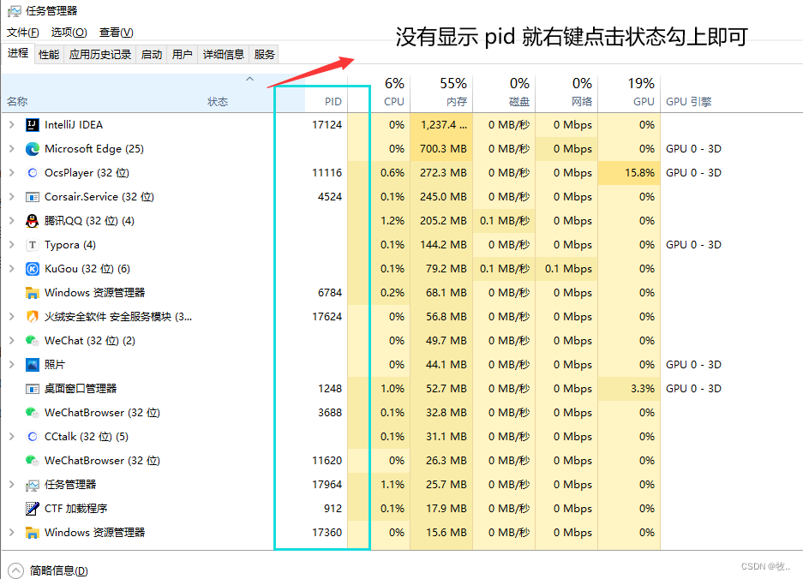Click the CCtalk process icon
The height and width of the screenshot is (579, 803).
click(x=33, y=437)
